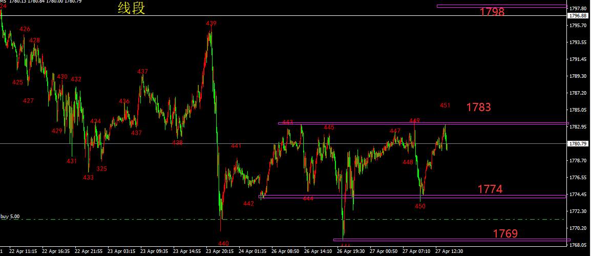Click the 1768.05 price scale value
Screen dimensions: 591x256
coord(579,245)
